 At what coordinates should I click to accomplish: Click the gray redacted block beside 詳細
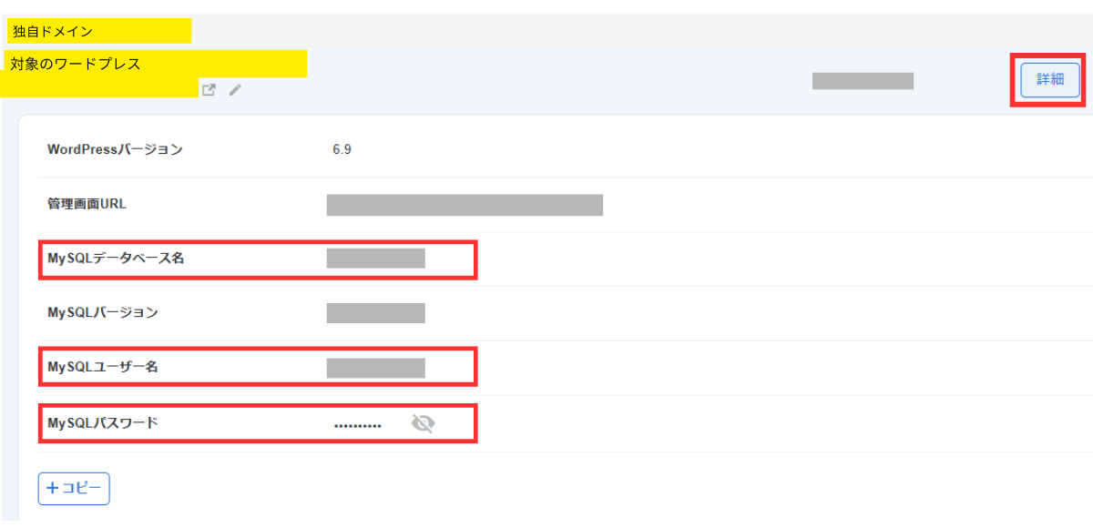(x=863, y=80)
